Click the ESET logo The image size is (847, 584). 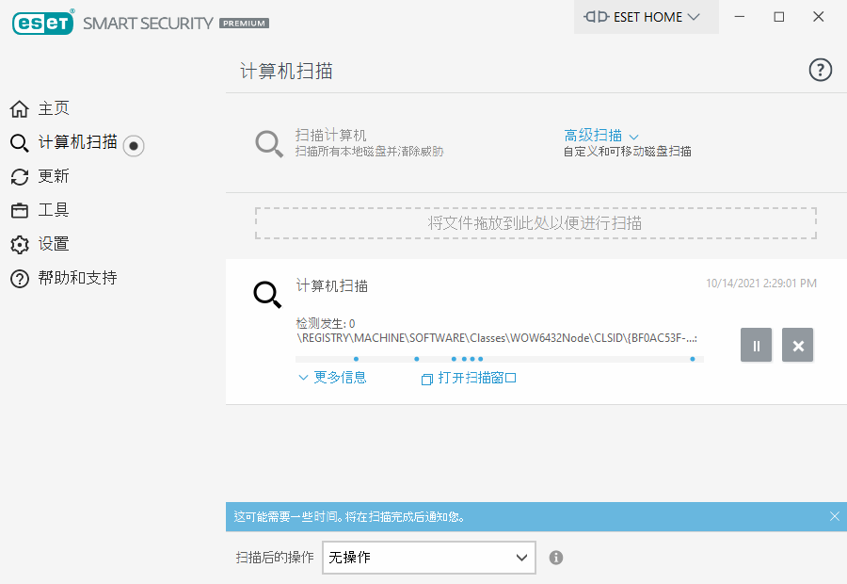43,23
